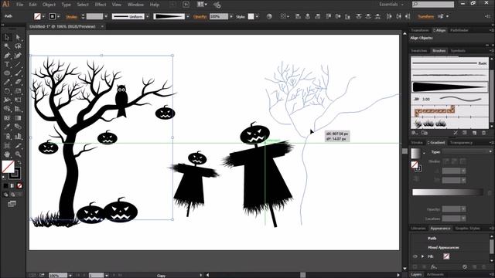
Task: Click the Transform link in control bar
Action: pyautogui.click(x=426, y=16)
